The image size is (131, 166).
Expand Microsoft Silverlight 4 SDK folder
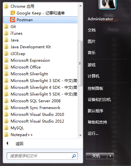point(44,88)
